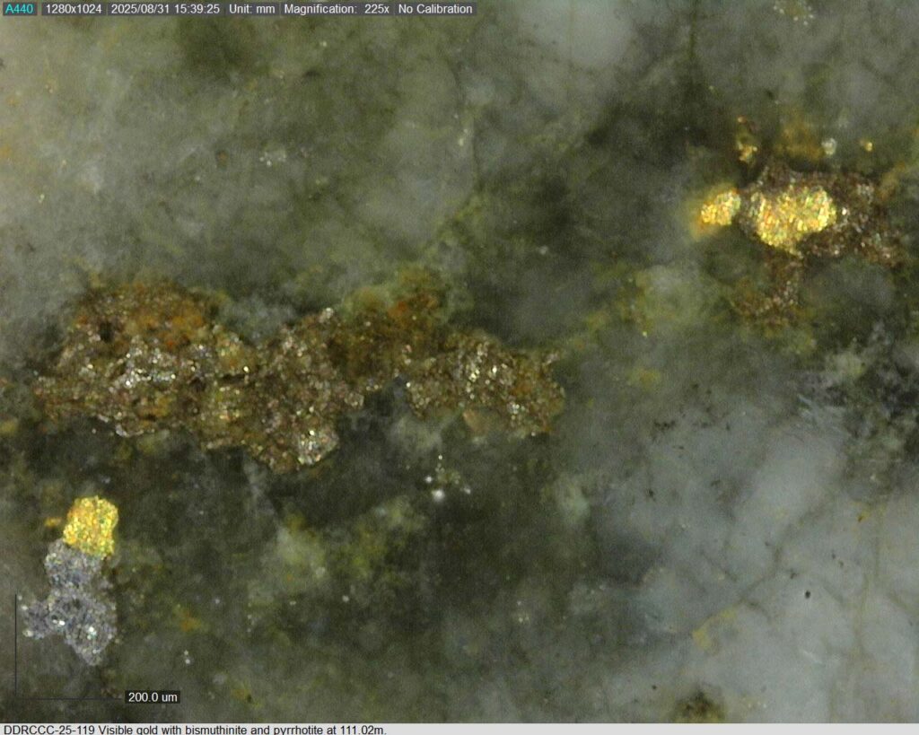Select the 225x magnification value
Viewport: 919px width, 735px height.
point(377,9)
